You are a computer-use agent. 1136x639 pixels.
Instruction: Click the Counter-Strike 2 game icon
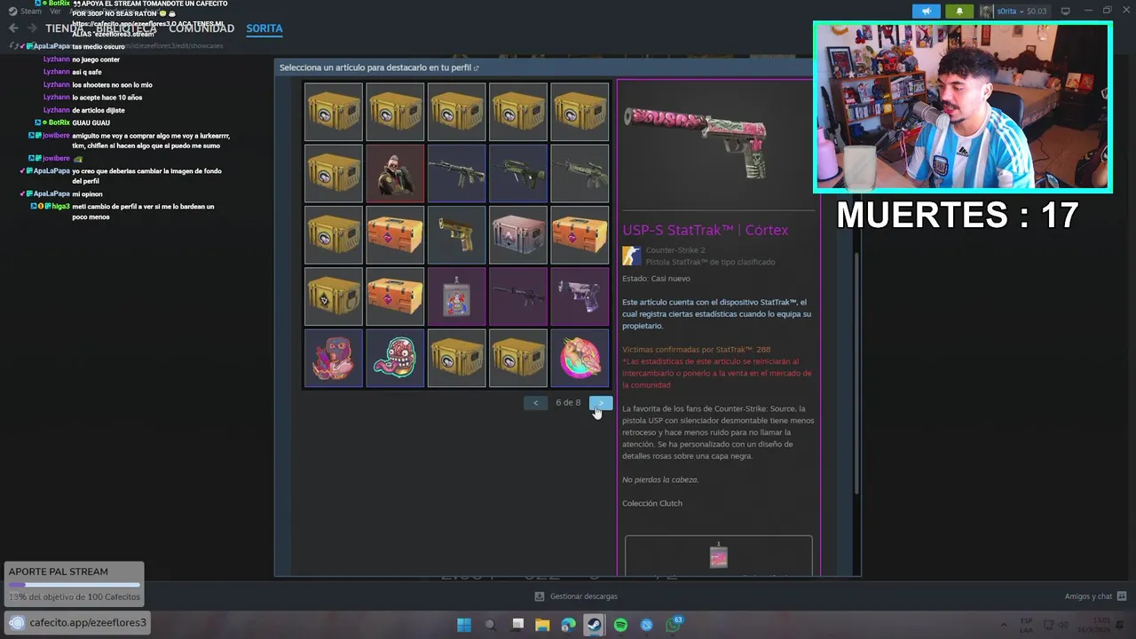(631, 256)
